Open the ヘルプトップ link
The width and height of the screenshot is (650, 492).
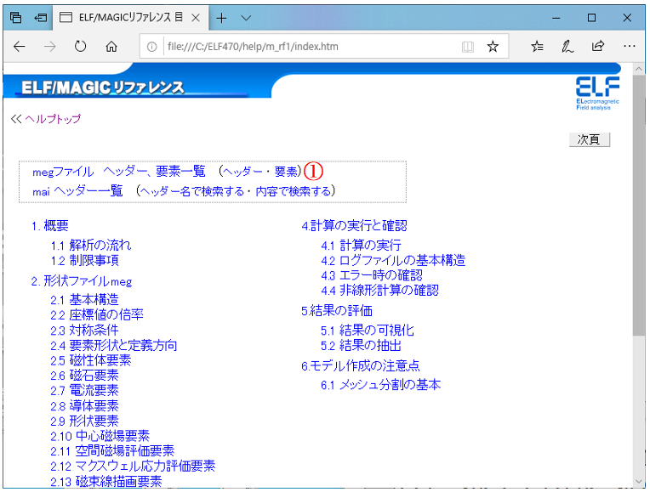point(53,119)
